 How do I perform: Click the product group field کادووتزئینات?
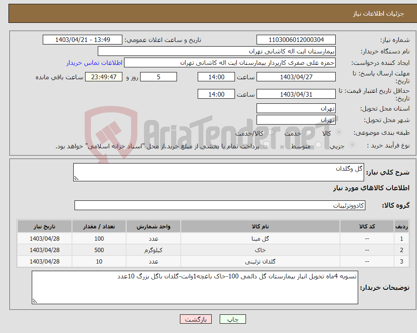(220, 205)
